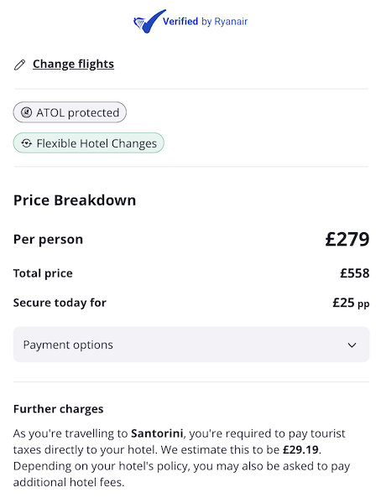This screenshot has width=381, height=503.
Task: Click the £25 pp deposit amount
Action: click(351, 303)
